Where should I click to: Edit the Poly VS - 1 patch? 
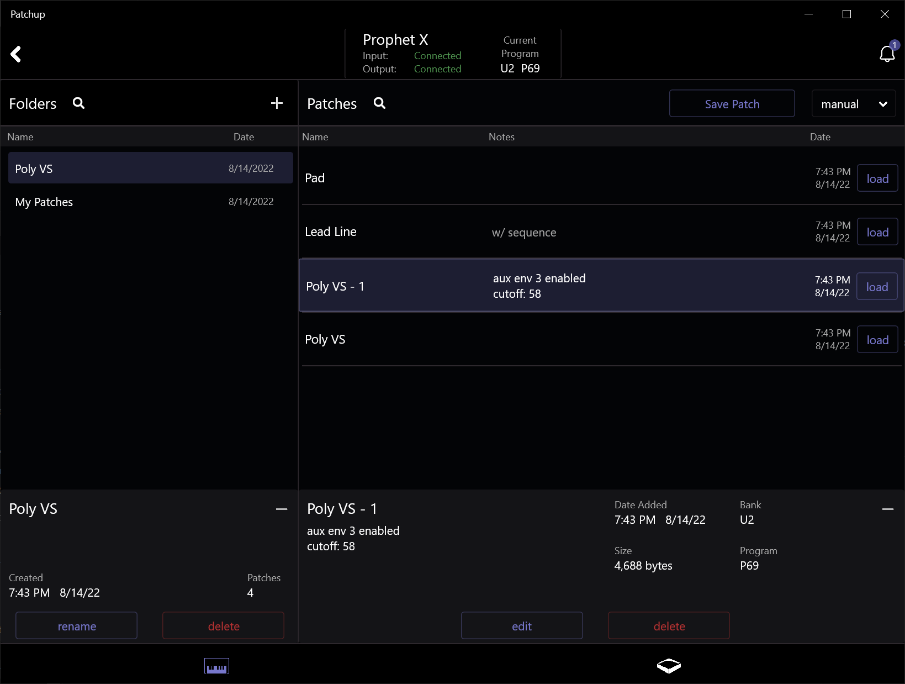pos(522,626)
